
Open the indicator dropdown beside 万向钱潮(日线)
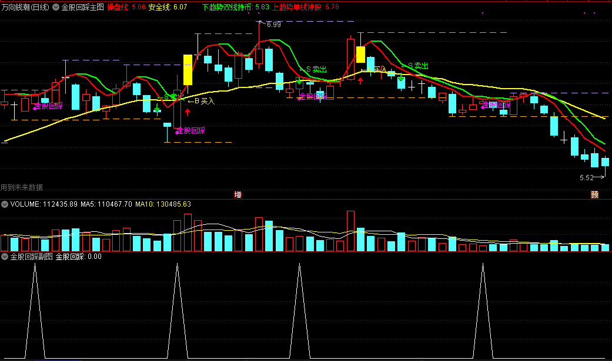click(x=56, y=7)
